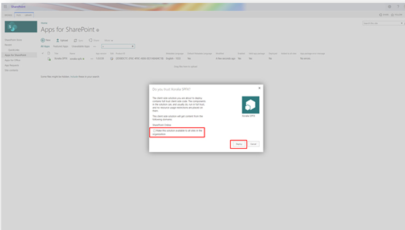
Task: Click the Home breadcrumb link
Action: (44, 23)
